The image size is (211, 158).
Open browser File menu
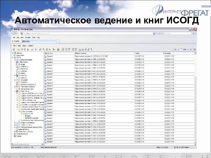14,37
